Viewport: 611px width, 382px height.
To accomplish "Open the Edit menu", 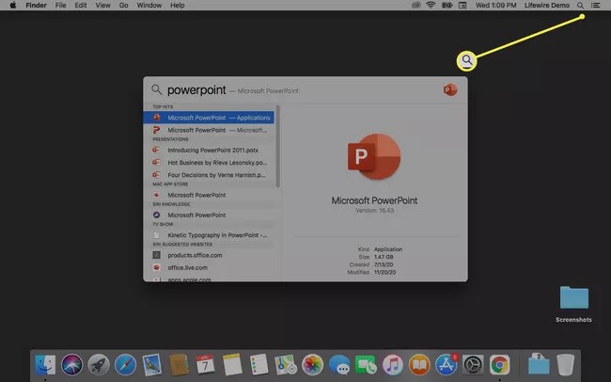I will click(x=81, y=5).
